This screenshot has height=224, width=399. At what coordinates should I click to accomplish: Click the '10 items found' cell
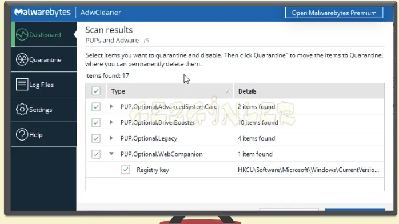[x=258, y=122]
